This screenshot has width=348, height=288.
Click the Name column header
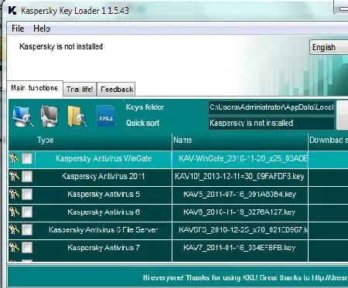point(240,141)
